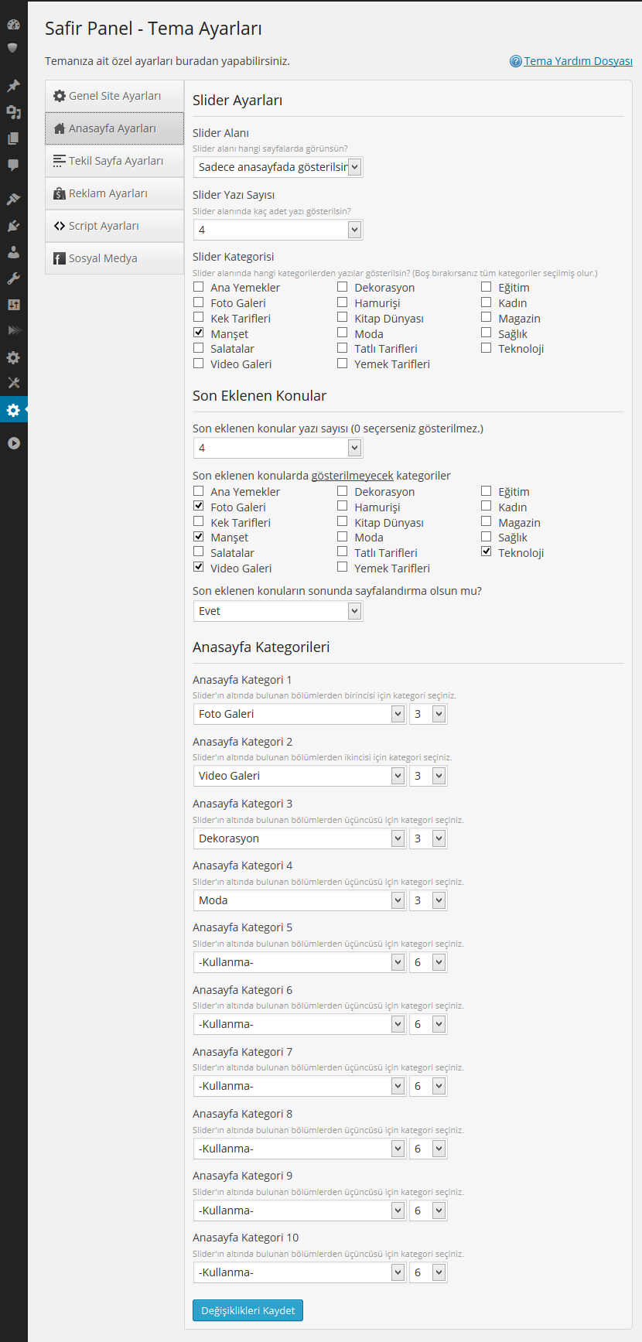Check Sağlık in Slider Kategorisi
This screenshot has width=642, height=1342.
click(x=487, y=333)
